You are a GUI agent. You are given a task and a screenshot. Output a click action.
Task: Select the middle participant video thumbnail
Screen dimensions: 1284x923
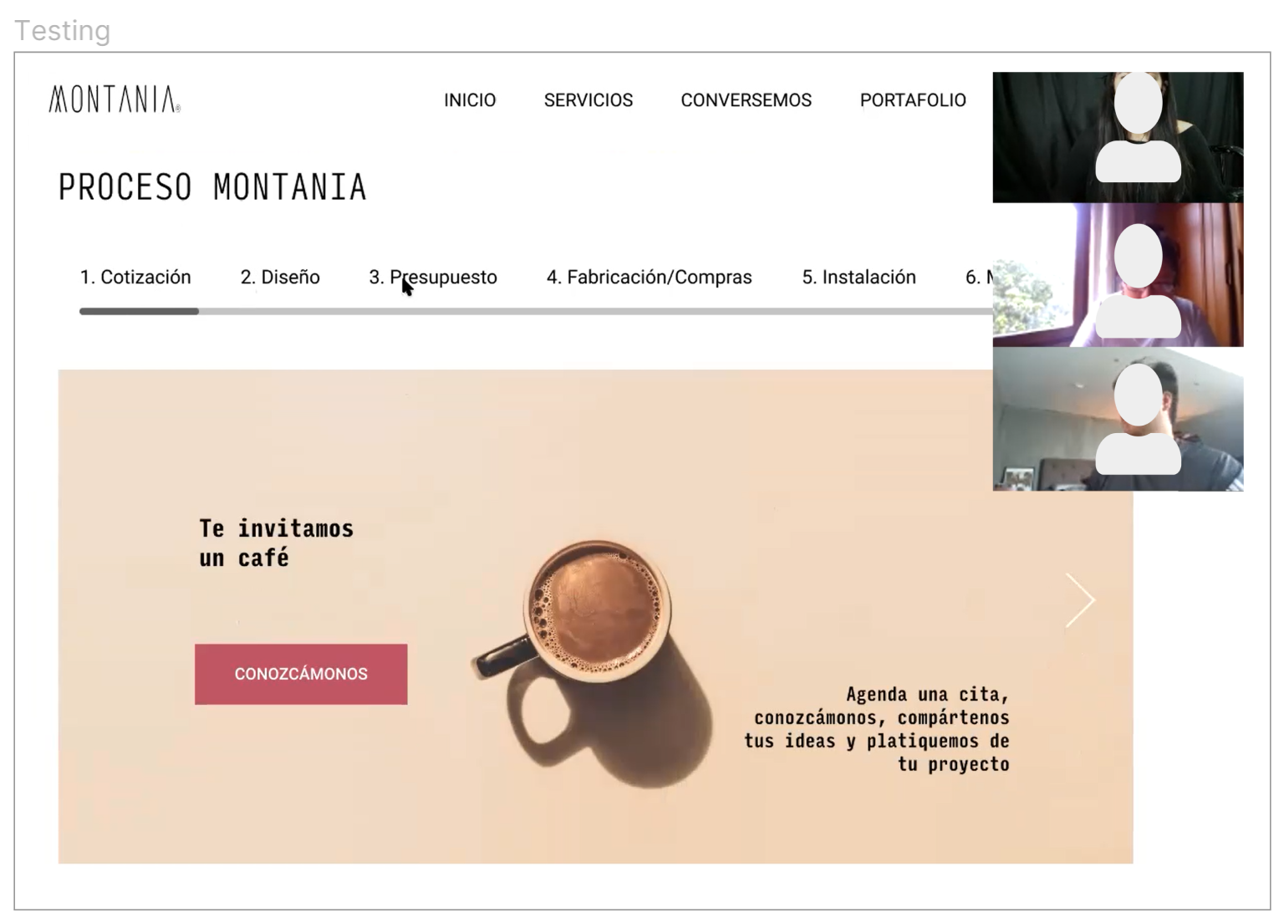(1118, 275)
